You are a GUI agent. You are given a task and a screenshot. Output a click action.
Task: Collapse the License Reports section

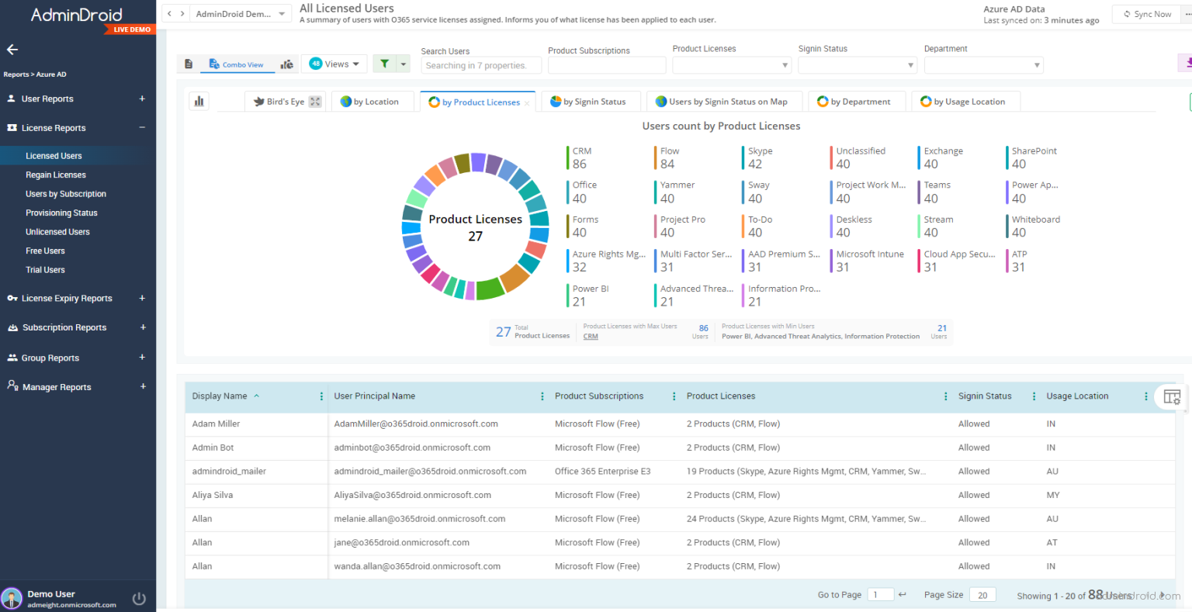142,128
